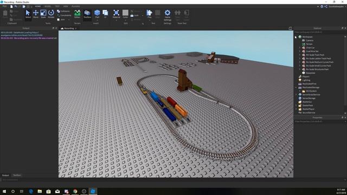
Task: Open the Mail app from taskbar
Action: point(57,191)
